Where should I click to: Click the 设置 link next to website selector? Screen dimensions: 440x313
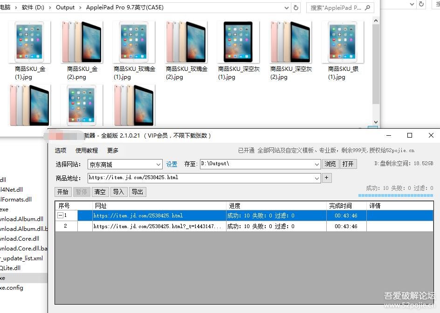pyautogui.click(x=172, y=164)
